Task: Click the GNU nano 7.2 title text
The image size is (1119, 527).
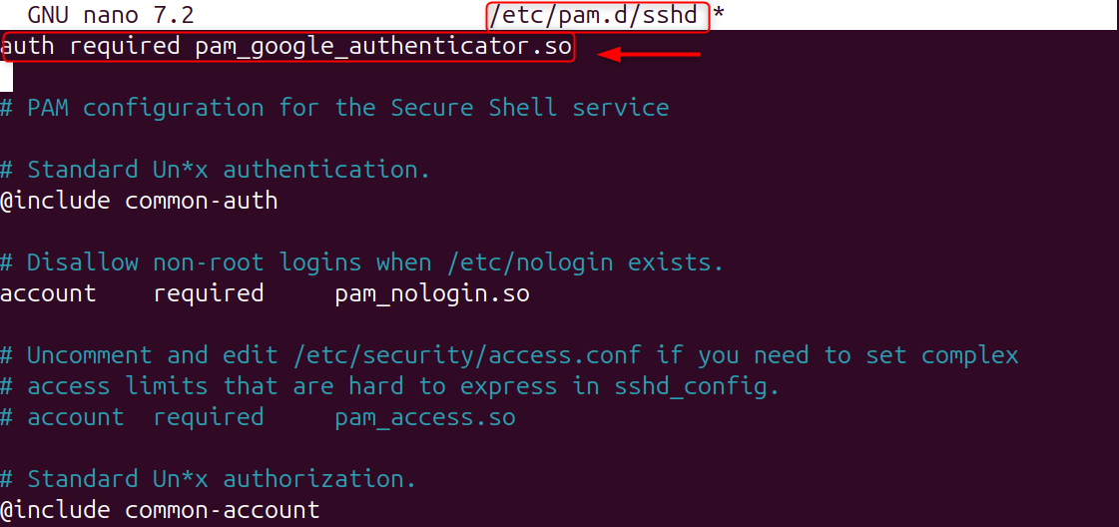Action: (x=110, y=16)
